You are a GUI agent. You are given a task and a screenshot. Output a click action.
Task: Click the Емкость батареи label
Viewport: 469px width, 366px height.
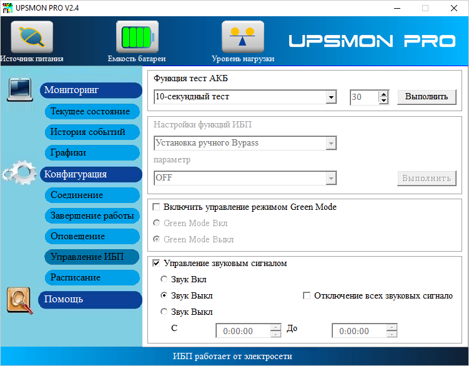pyautogui.click(x=137, y=59)
